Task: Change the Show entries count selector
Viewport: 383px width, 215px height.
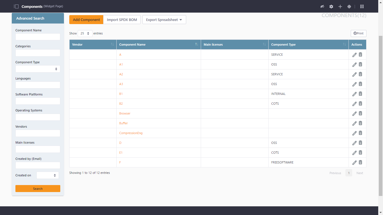Action: (x=85, y=33)
